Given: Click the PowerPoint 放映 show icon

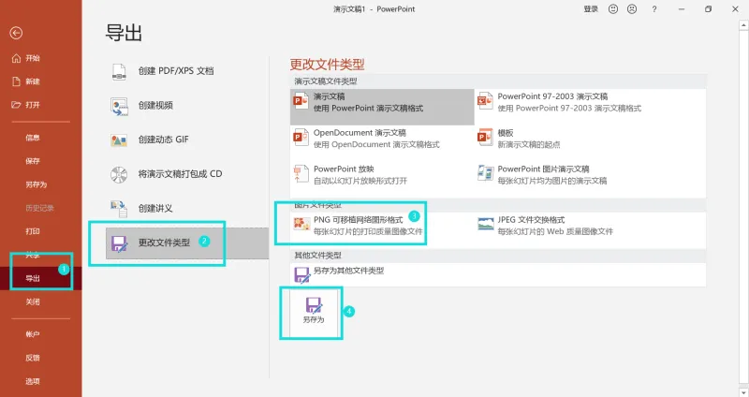Looking at the screenshot, I should [x=301, y=174].
